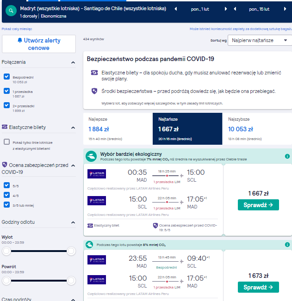Collapse the Godziny odlotu section
Image resolution: width=292 pixels, height=301 pixels.
tap(73, 222)
